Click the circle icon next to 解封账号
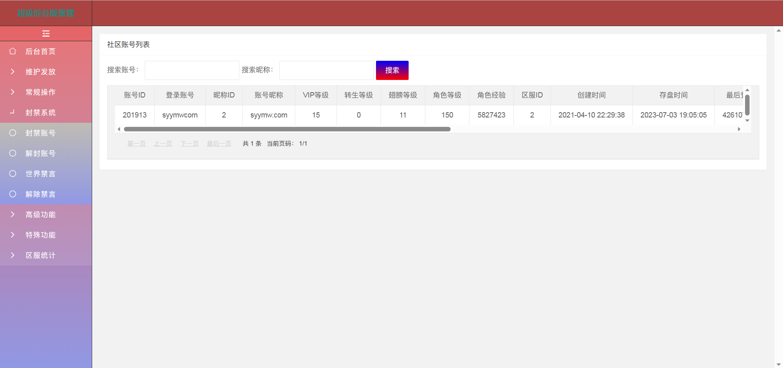 [x=13, y=153]
